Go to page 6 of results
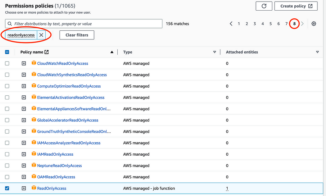This screenshot has height=196, width=326. (x=278, y=24)
